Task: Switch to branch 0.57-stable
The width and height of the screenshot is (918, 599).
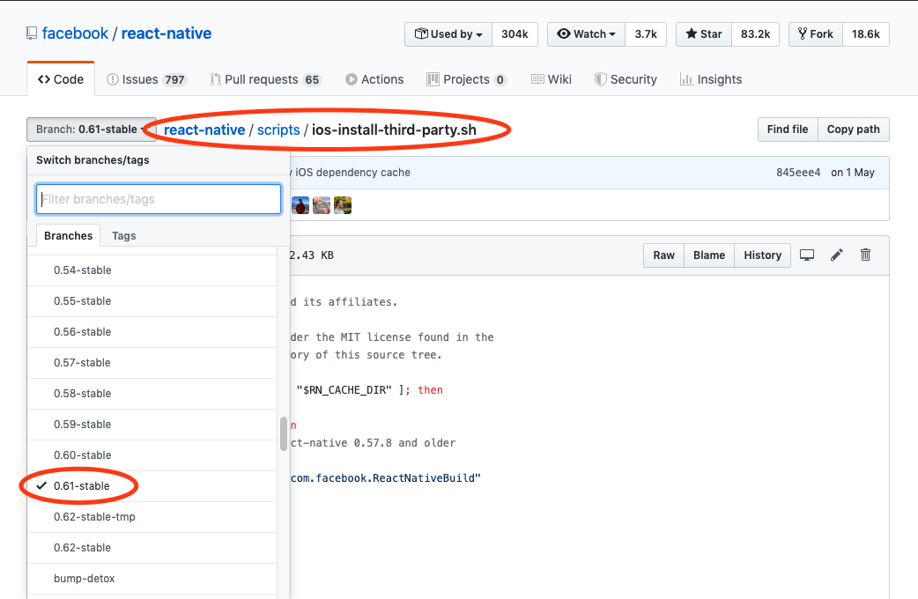Action: click(152, 363)
